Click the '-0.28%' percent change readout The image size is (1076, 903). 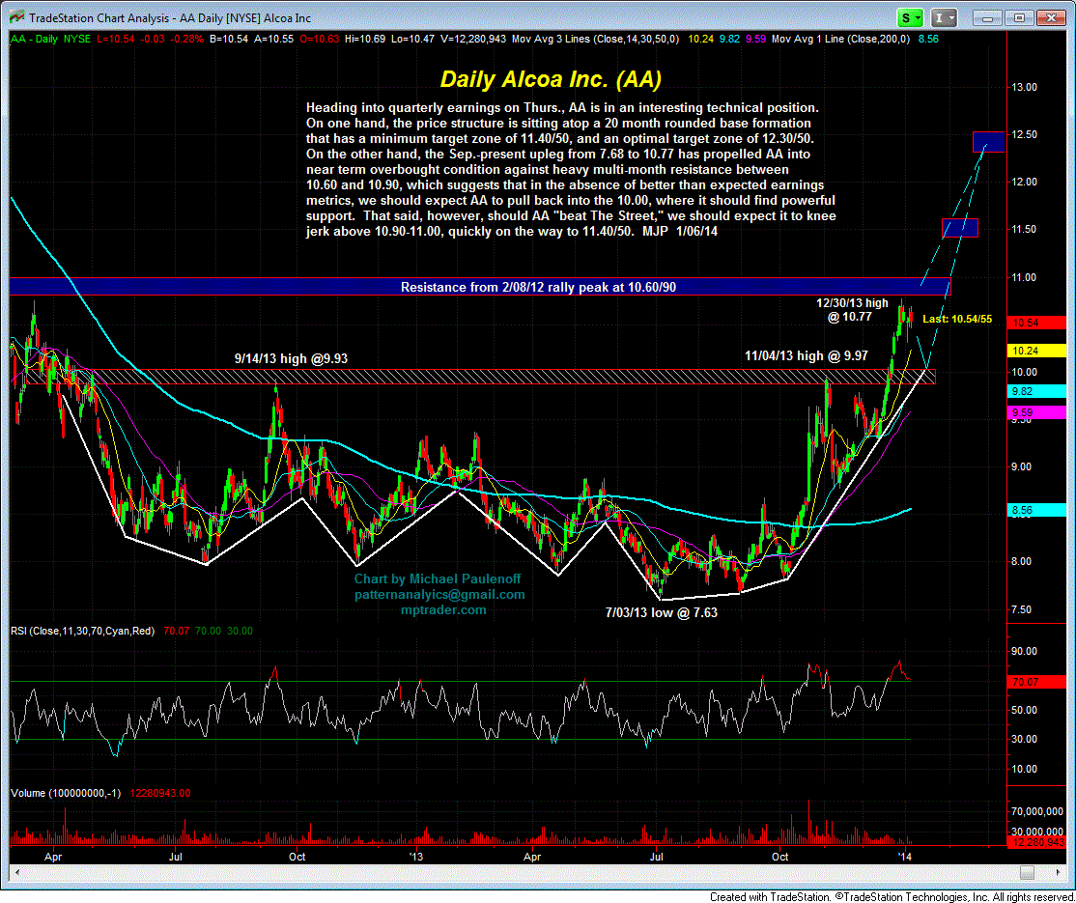(187, 39)
